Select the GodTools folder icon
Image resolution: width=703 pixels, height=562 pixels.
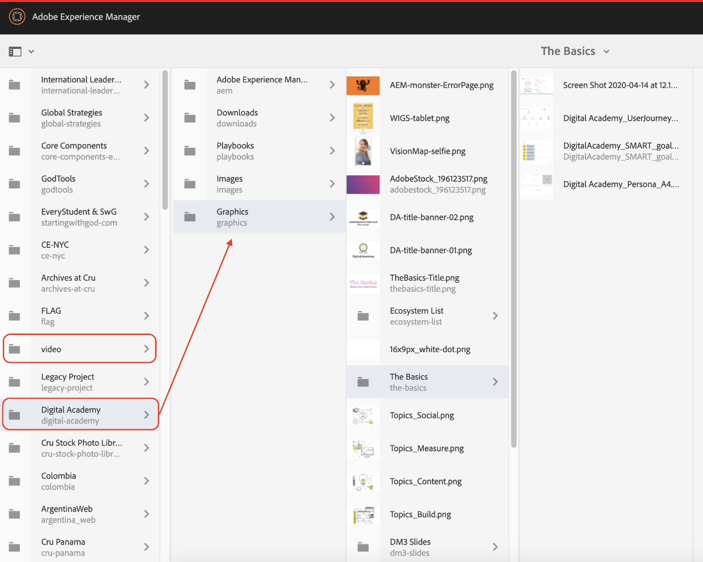(15, 184)
